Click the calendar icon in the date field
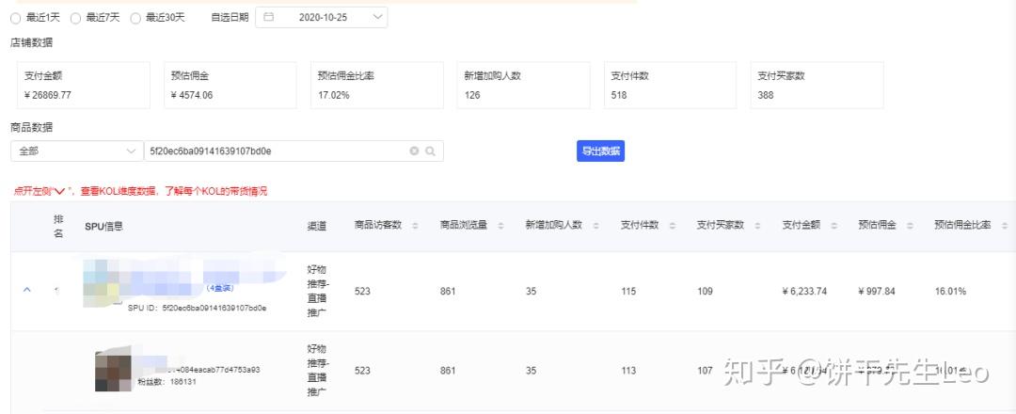This screenshot has height=414, width=1016. [268, 18]
